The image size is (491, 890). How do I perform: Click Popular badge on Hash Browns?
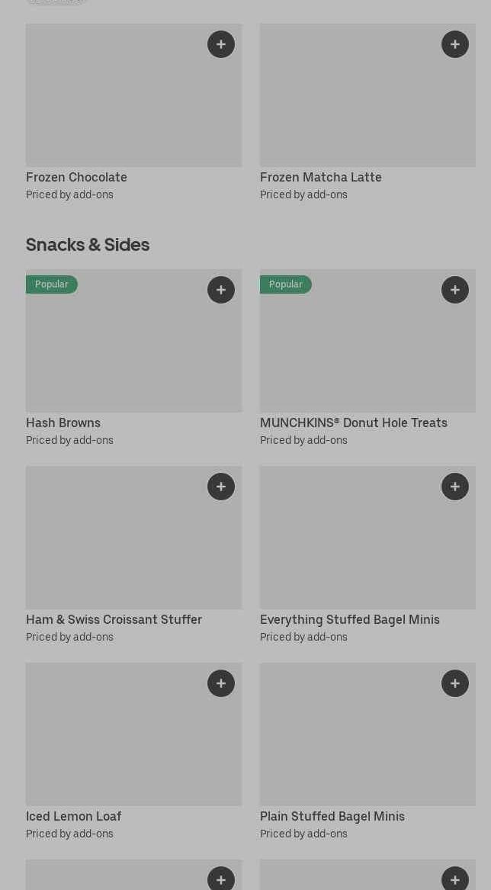[x=52, y=284]
